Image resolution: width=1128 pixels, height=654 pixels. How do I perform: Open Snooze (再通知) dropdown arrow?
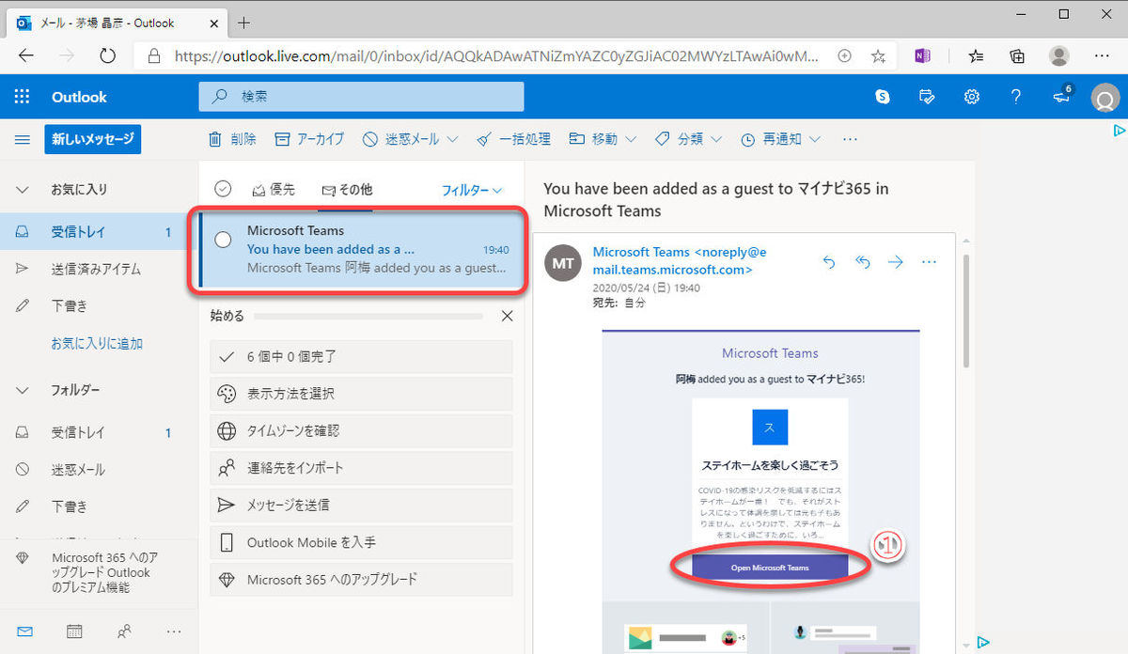click(814, 139)
